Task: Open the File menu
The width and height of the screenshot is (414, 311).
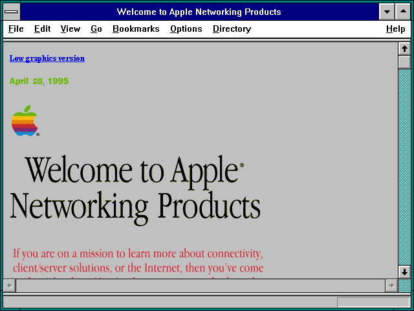Action: pos(16,29)
